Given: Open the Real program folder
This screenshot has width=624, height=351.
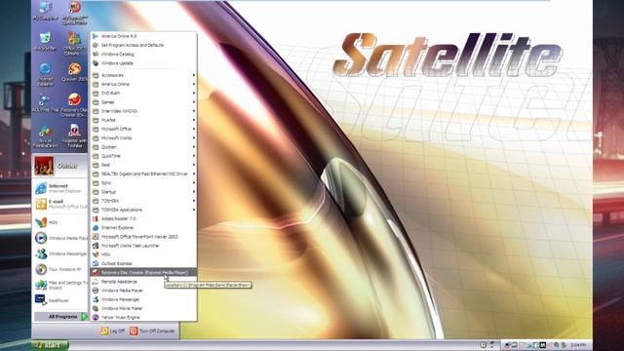Looking at the screenshot, I should 143,165.
